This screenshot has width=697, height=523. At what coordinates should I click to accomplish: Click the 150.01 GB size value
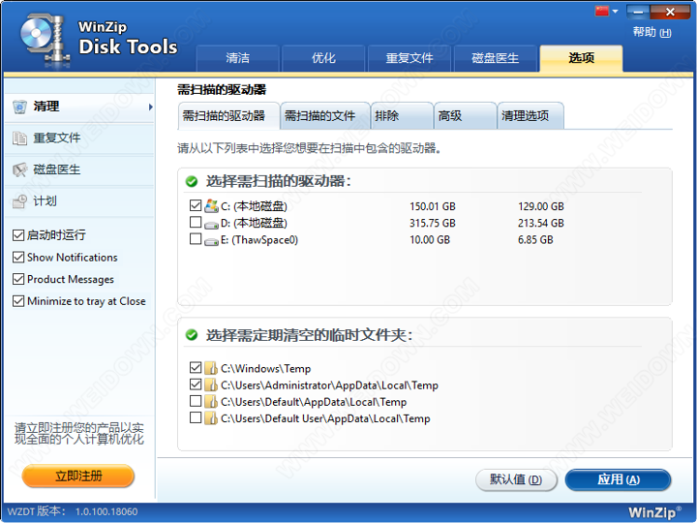(433, 206)
